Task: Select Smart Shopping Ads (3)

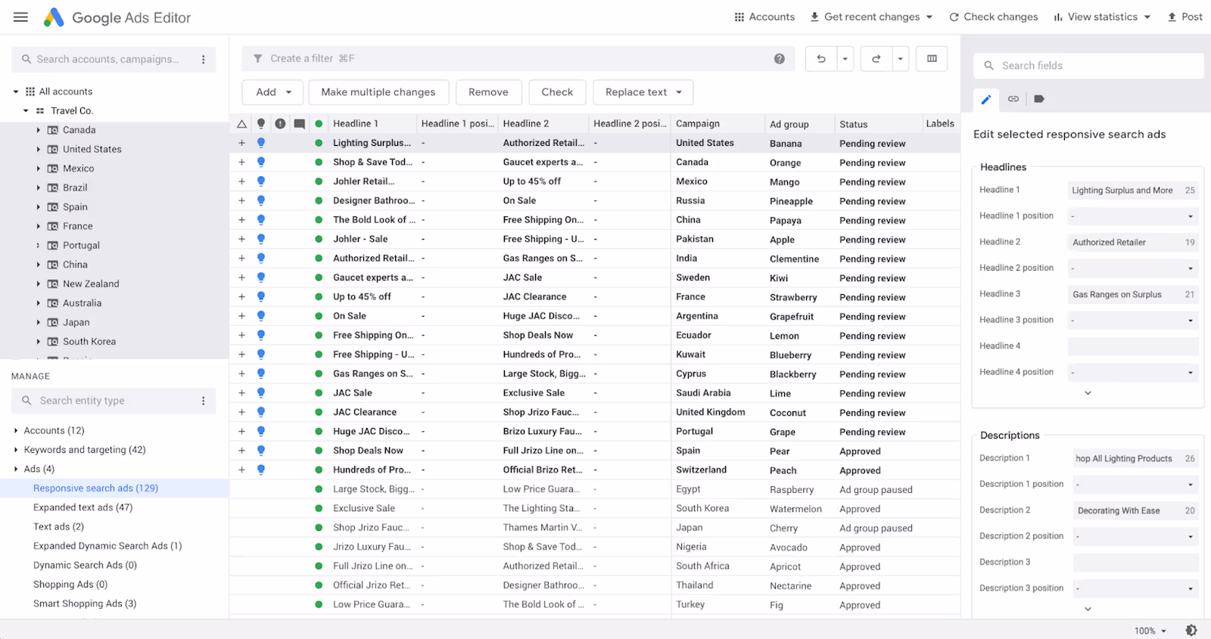Action: [85, 603]
